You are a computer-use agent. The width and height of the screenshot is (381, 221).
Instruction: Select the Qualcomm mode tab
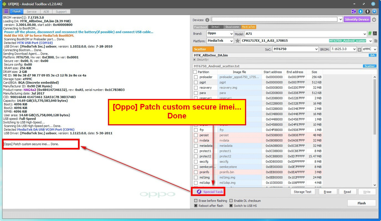[232, 27]
